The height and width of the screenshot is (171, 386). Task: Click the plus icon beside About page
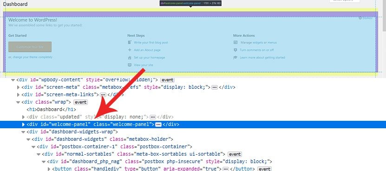tap(130, 50)
